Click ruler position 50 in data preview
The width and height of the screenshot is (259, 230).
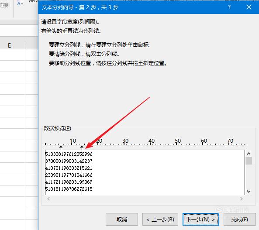(178, 141)
